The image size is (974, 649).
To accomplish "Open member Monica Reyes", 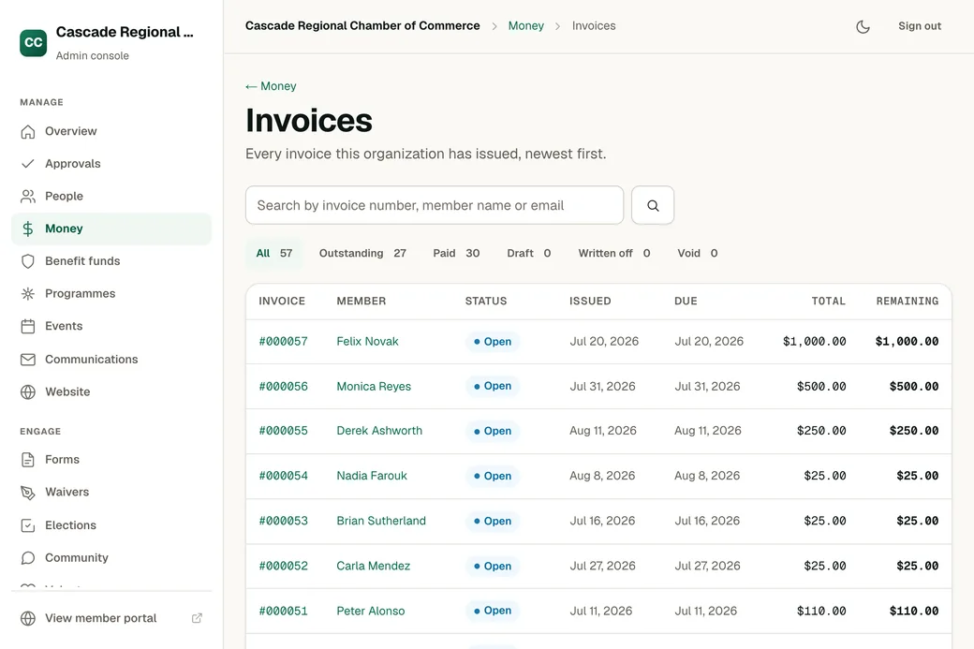I will 374,386.
